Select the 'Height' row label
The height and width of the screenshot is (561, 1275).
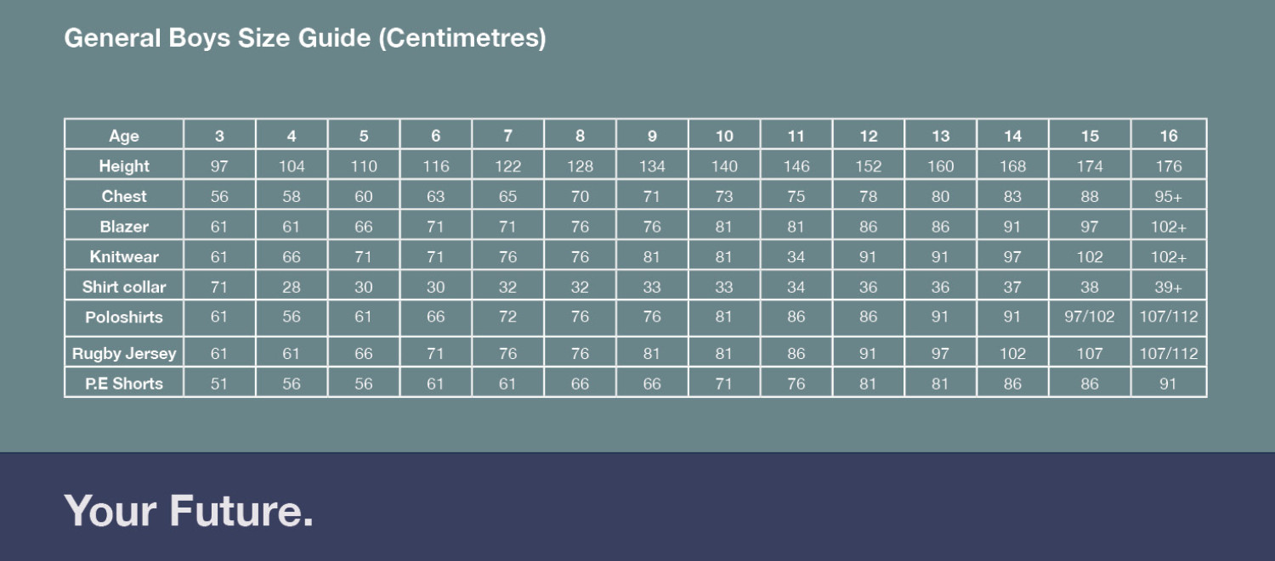point(124,165)
